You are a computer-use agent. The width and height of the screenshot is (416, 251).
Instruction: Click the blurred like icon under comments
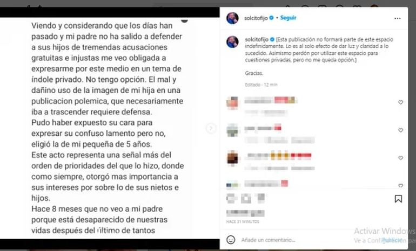(231, 198)
